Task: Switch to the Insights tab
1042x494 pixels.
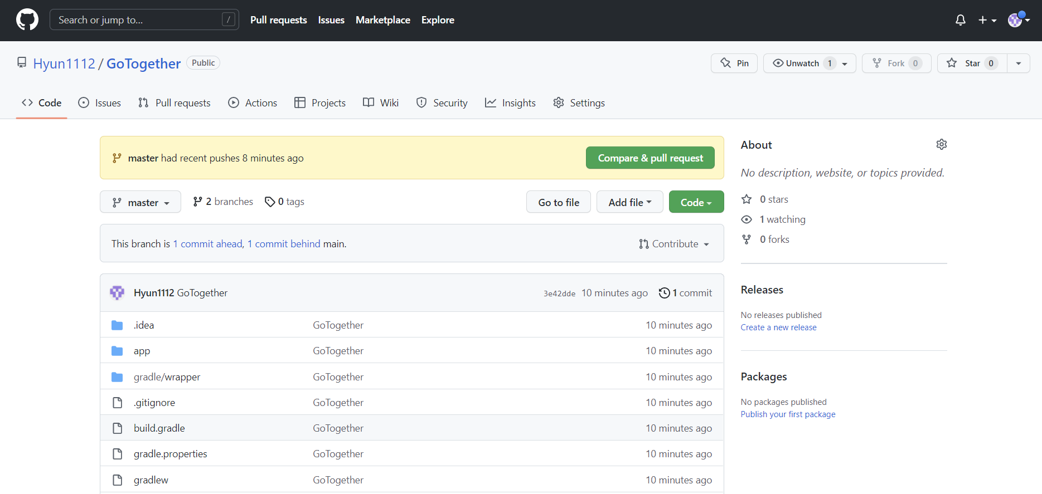Action: click(x=510, y=103)
